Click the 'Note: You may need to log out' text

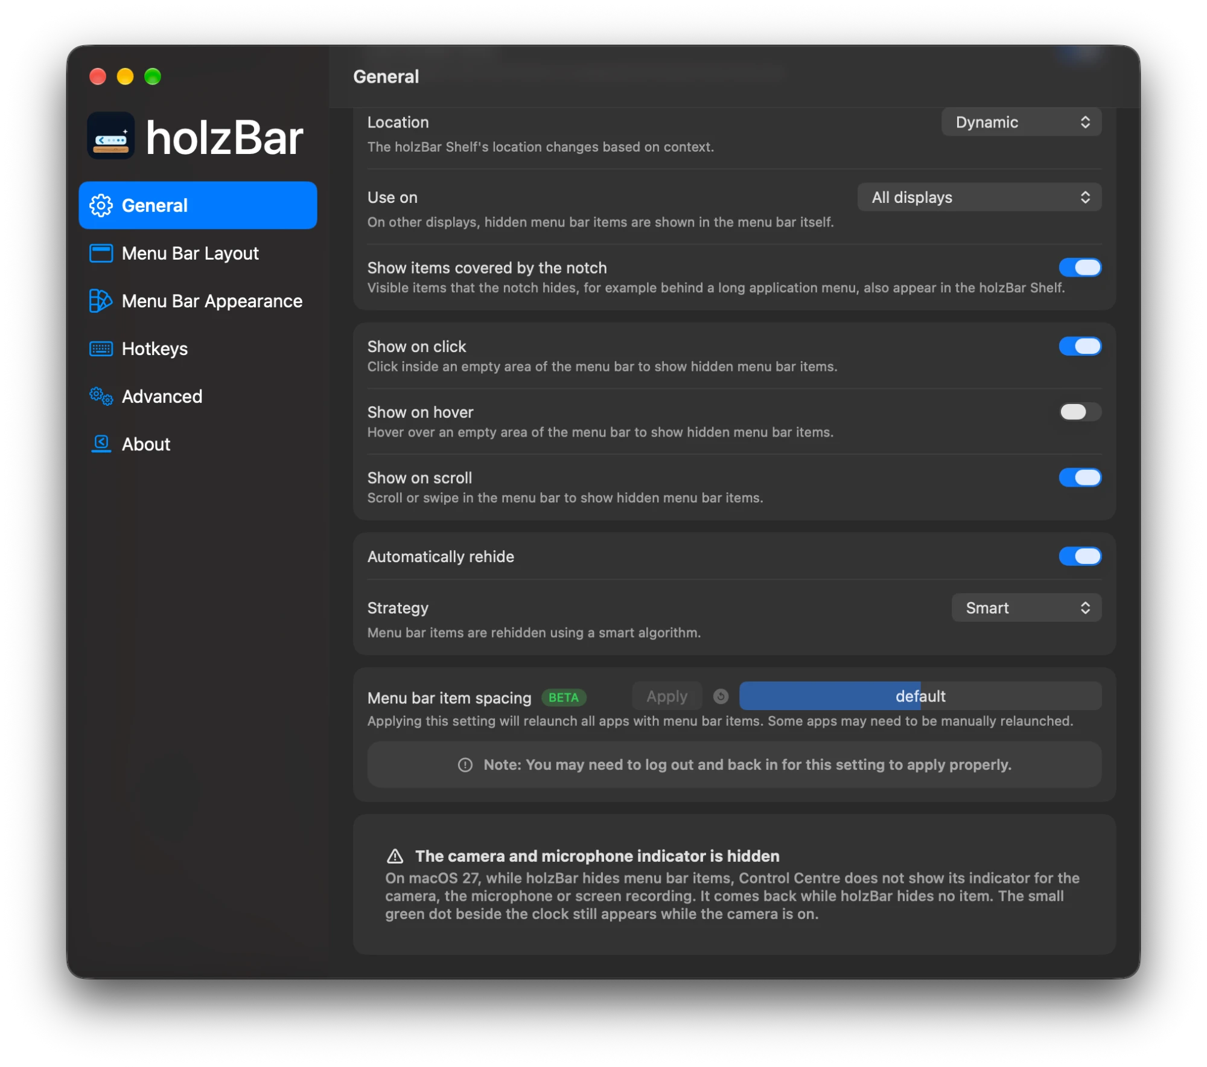point(747,764)
